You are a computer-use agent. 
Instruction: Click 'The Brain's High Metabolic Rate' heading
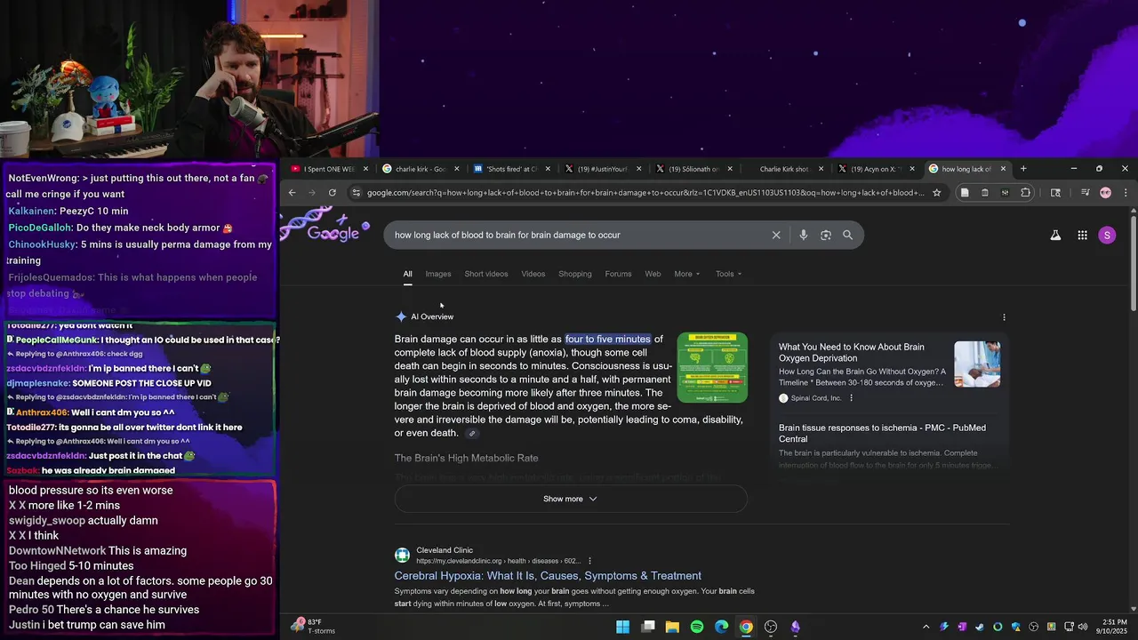click(467, 459)
